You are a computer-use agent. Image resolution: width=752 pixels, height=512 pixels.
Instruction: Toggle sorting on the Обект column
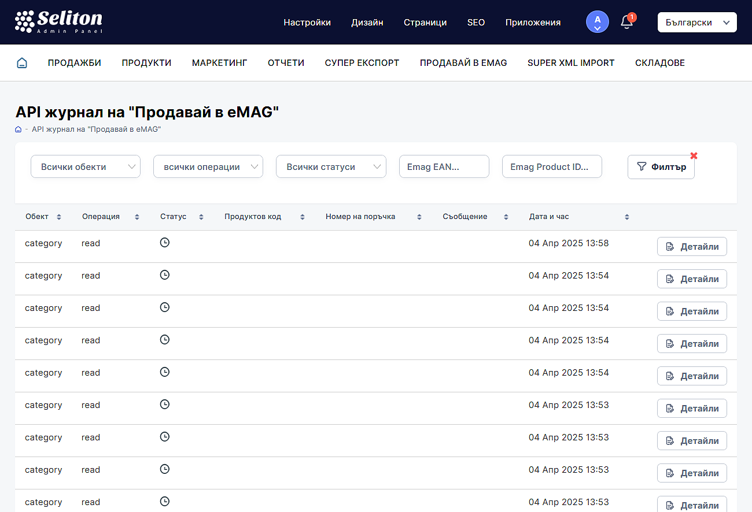point(60,216)
